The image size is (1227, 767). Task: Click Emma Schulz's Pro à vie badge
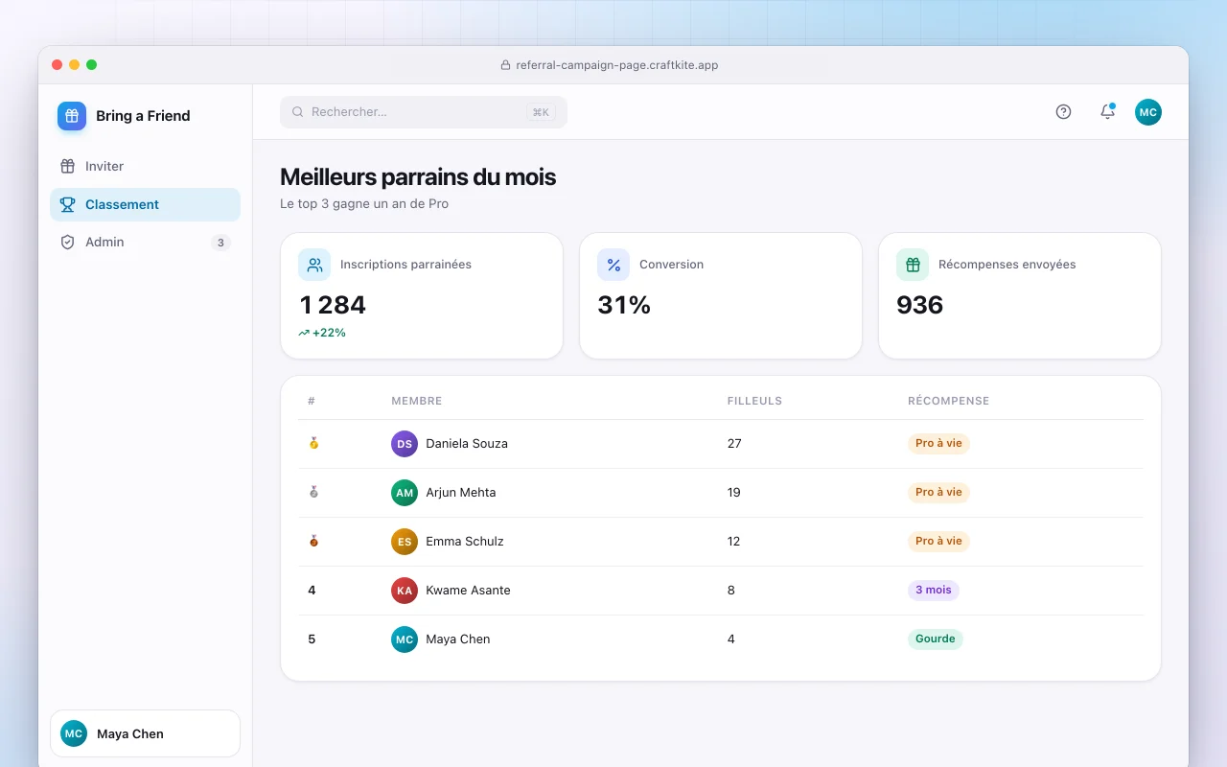938,542
